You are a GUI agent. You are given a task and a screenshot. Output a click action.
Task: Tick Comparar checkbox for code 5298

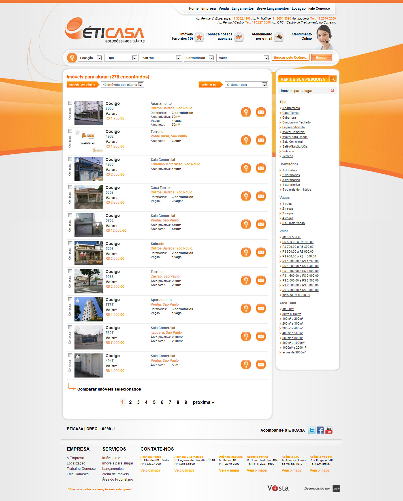pos(70,243)
